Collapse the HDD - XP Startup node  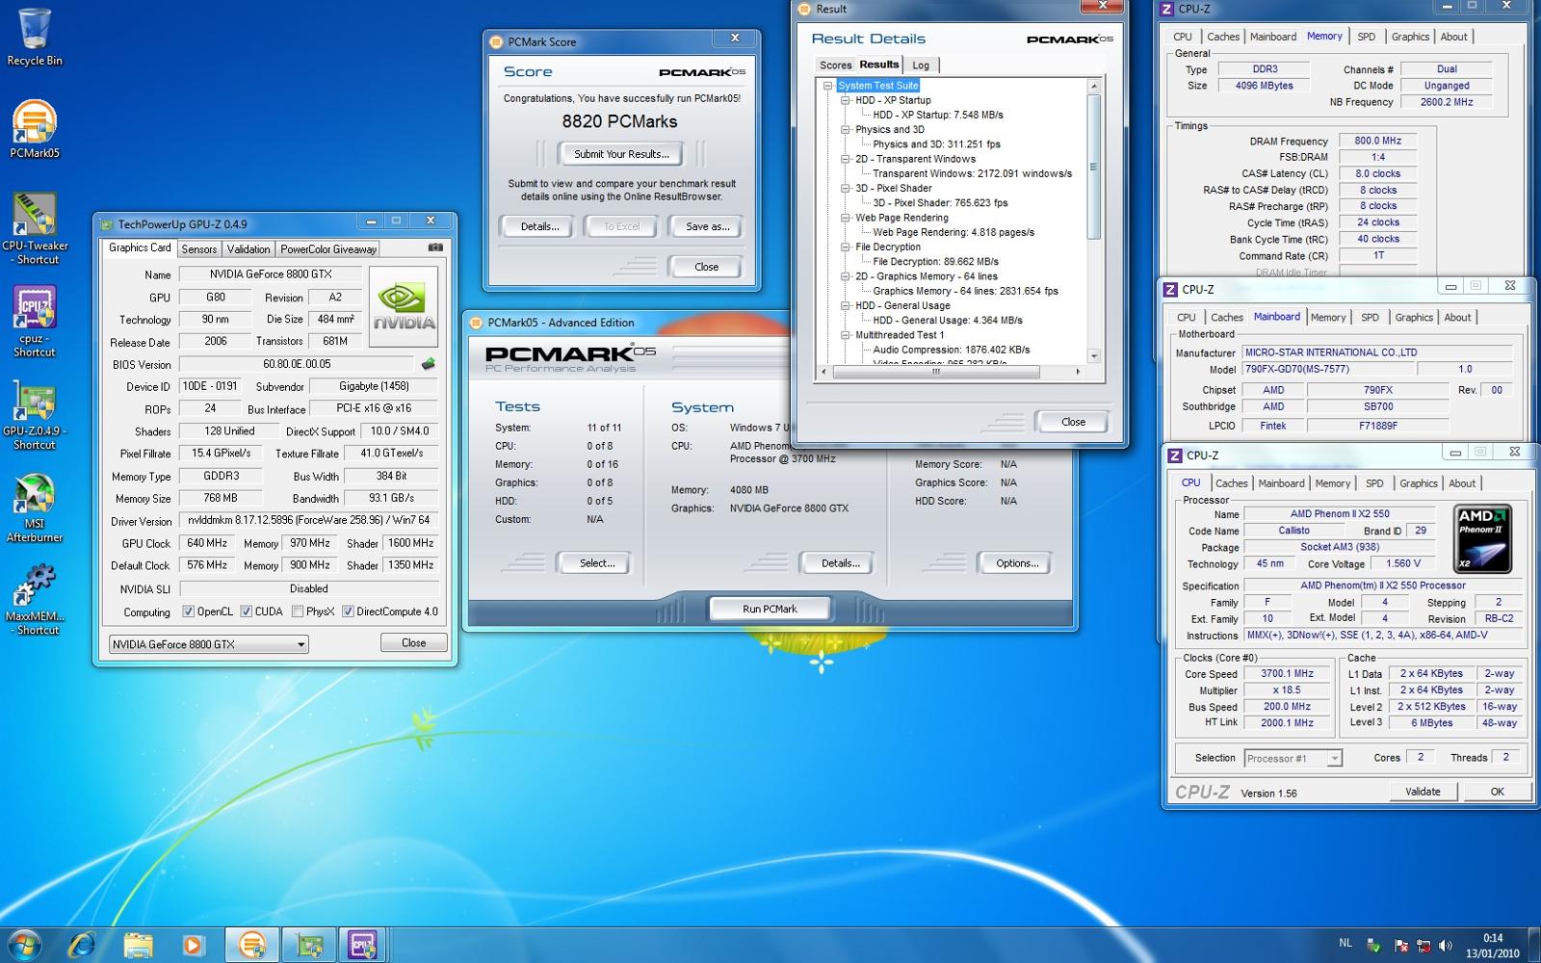click(845, 100)
